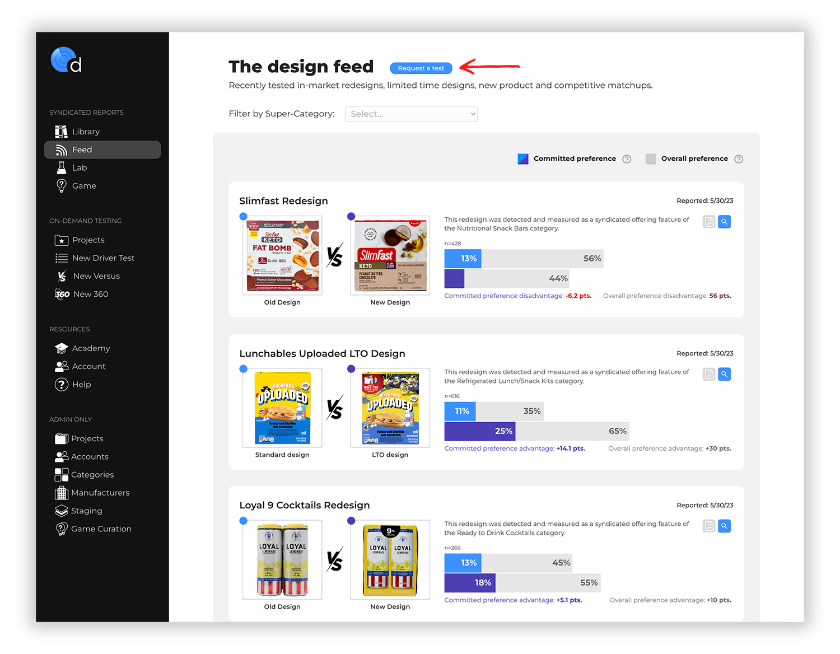Image resolution: width=840 pixels, height=654 pixels.
Task: Click the Lunchables LTO design thumbnail
Action: click(x=390, y=408)
